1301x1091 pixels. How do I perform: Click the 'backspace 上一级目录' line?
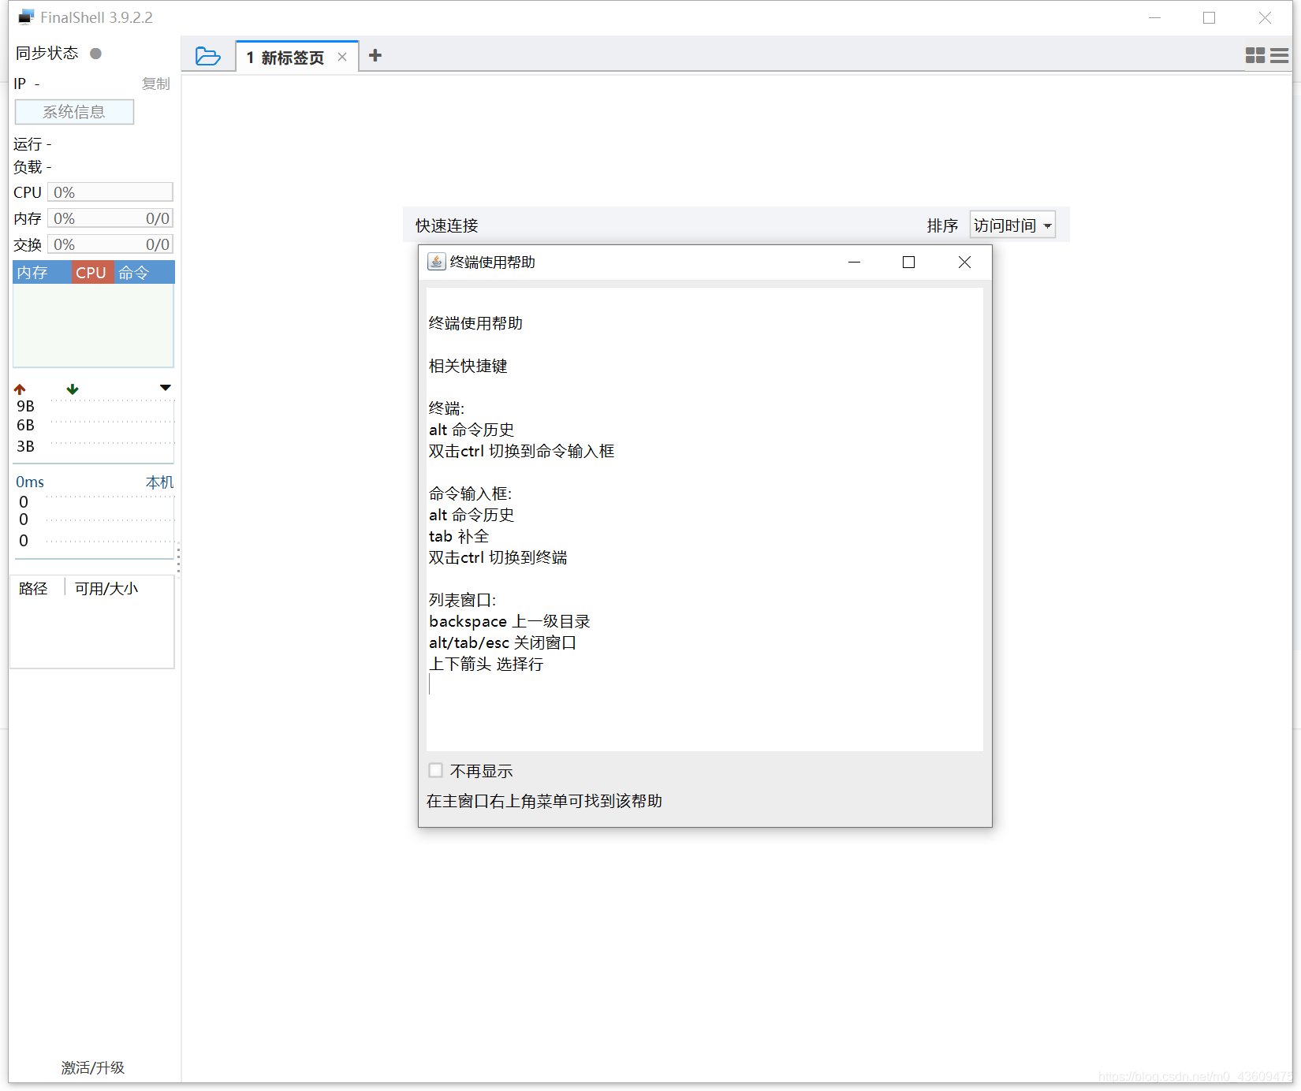tap(509, 621)
